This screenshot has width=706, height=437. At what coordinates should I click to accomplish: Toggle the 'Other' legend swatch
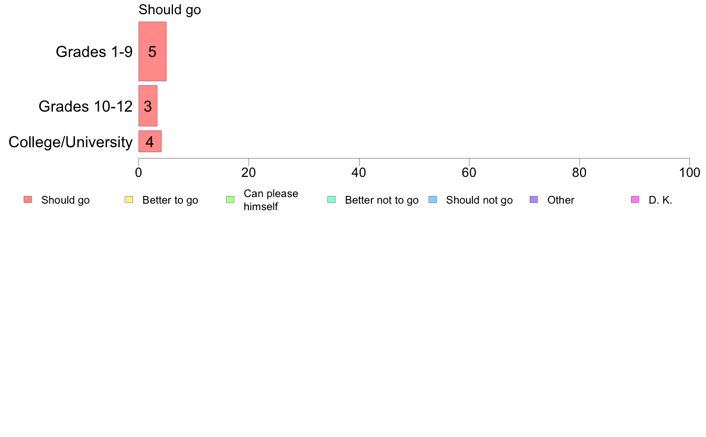(534, 199)
